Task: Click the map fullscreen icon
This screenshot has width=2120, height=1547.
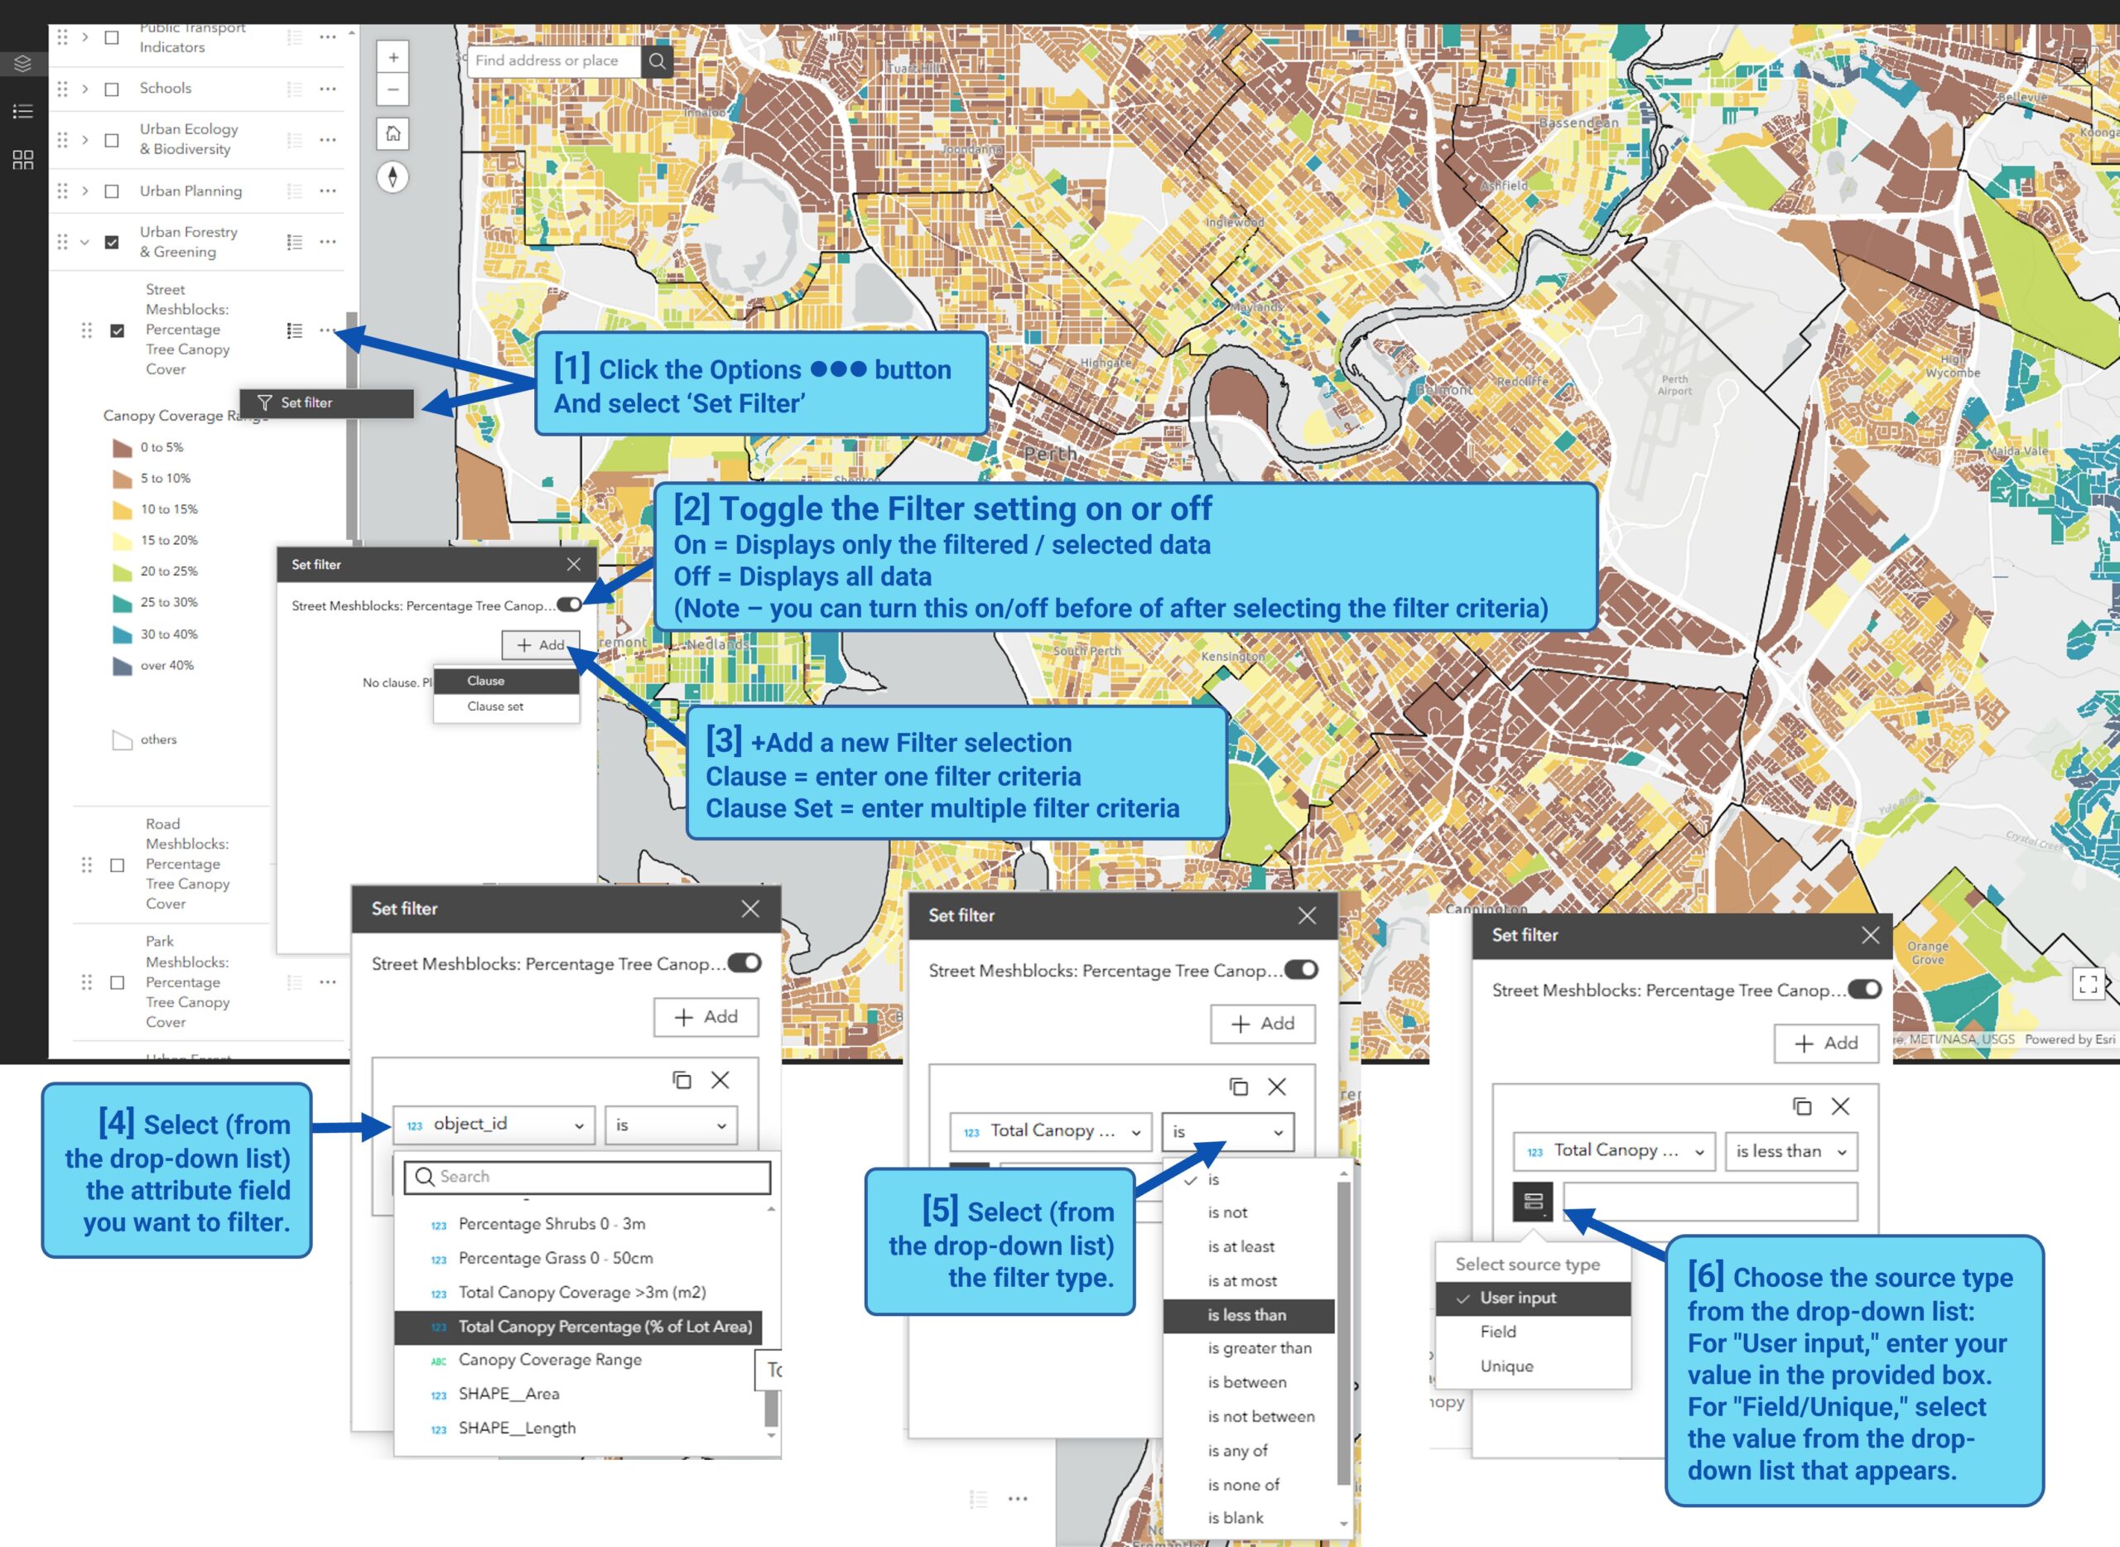Action: click(2087, 983)
